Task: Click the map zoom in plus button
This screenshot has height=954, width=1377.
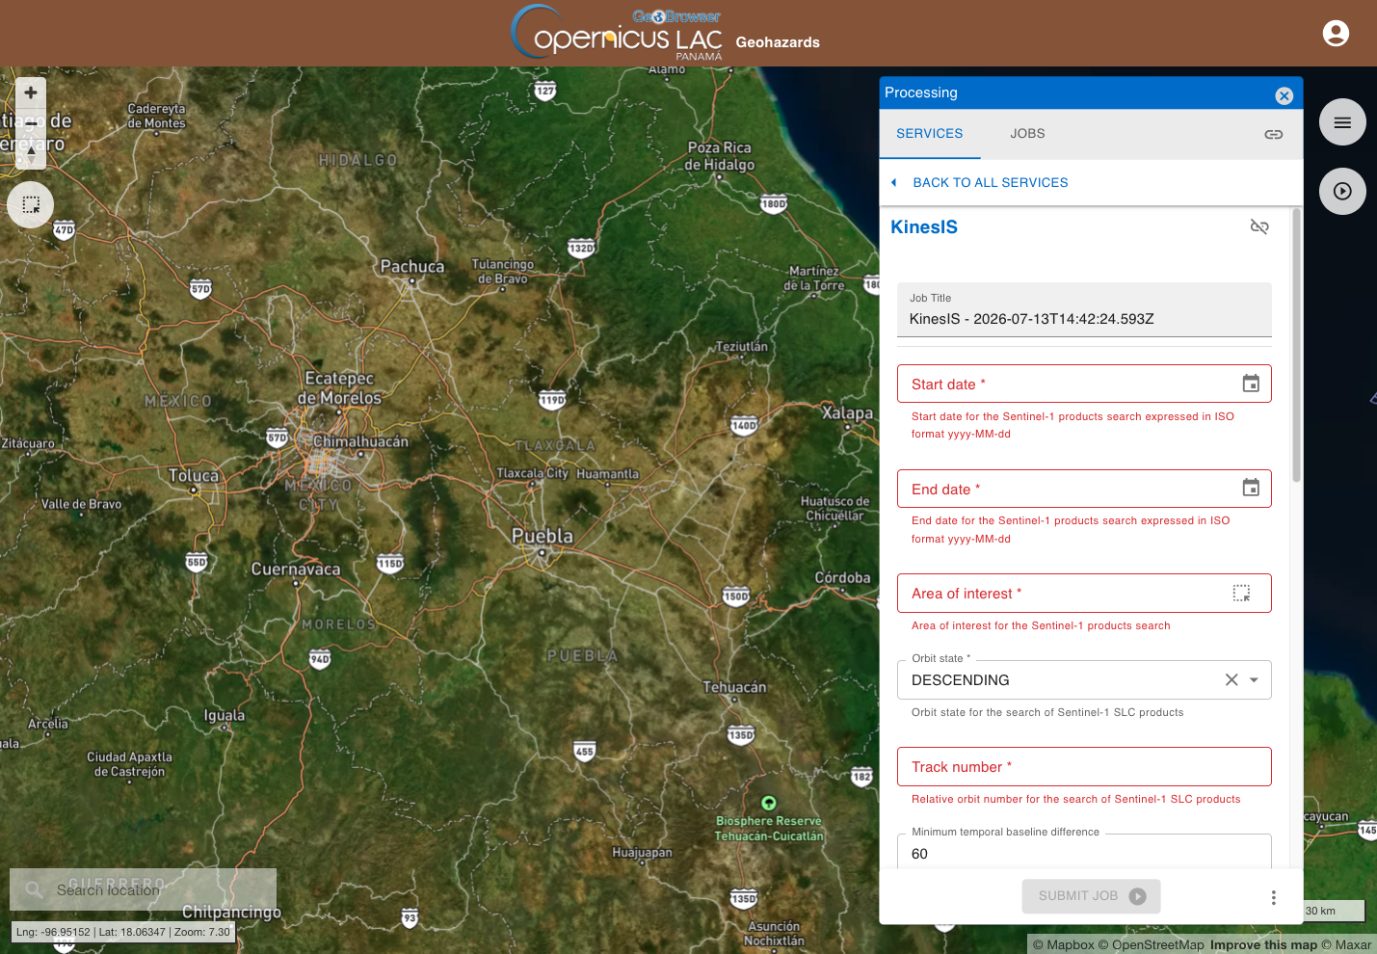Action: 31,93
